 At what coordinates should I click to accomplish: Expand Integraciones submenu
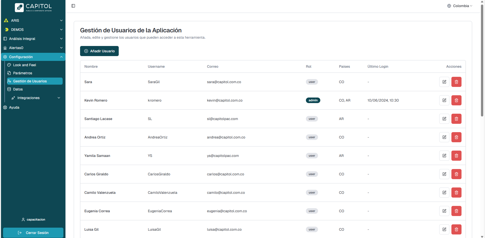(x=35, y=98)
